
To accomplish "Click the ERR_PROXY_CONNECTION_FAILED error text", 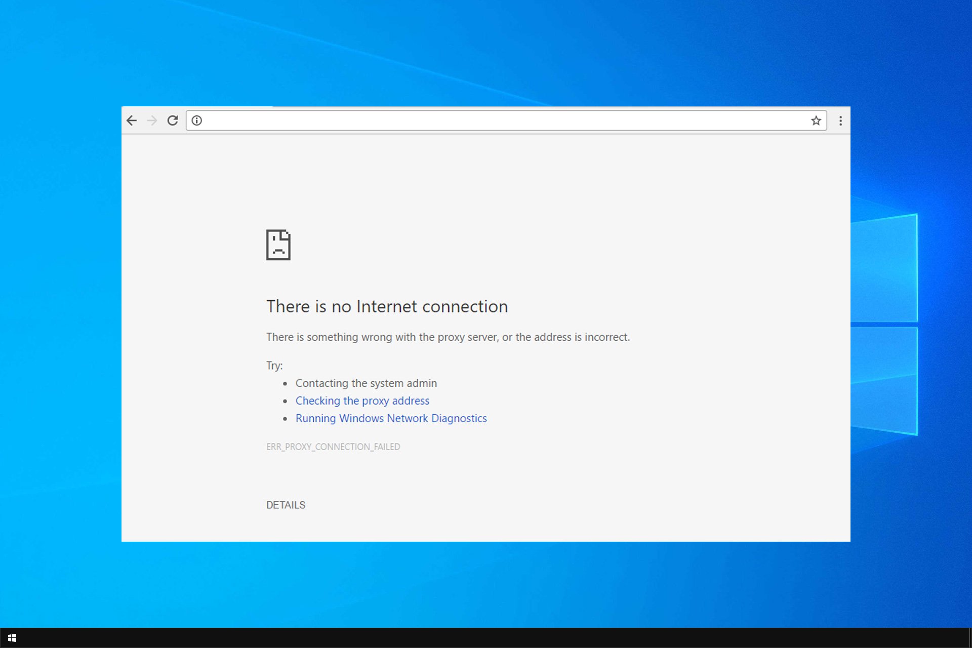I will coord(334,446).
